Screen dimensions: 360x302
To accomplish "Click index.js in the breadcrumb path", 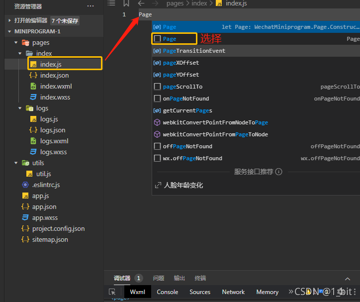I will click(x=236, y=3).
